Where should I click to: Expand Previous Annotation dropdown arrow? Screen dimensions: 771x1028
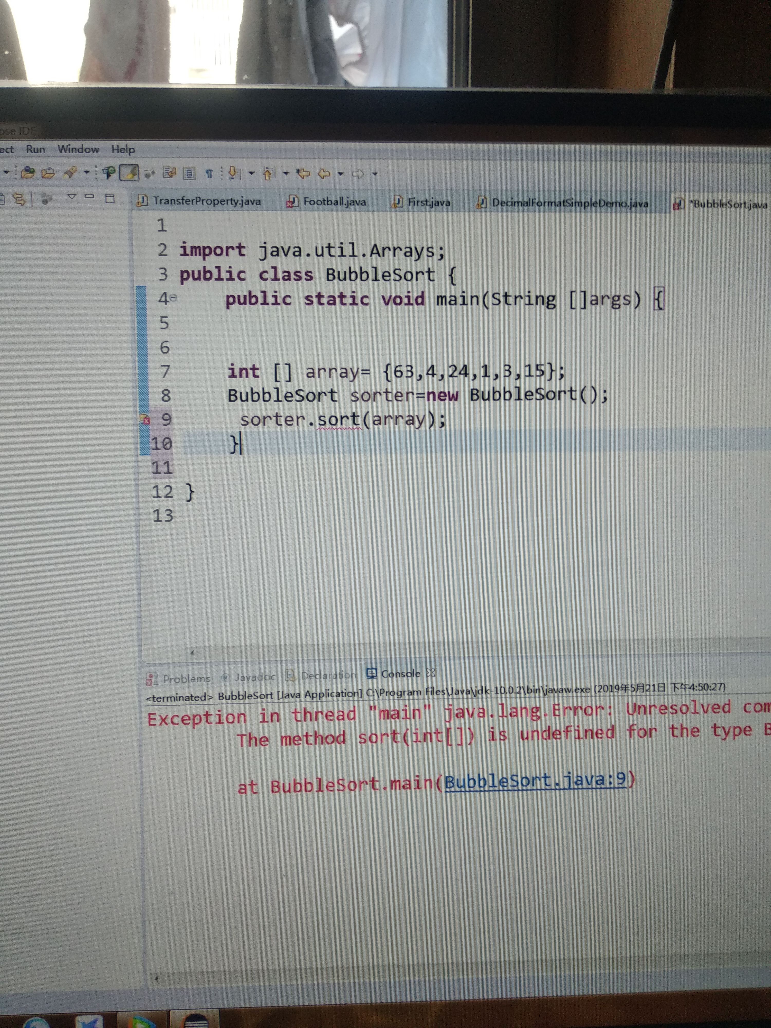(286, 174)
